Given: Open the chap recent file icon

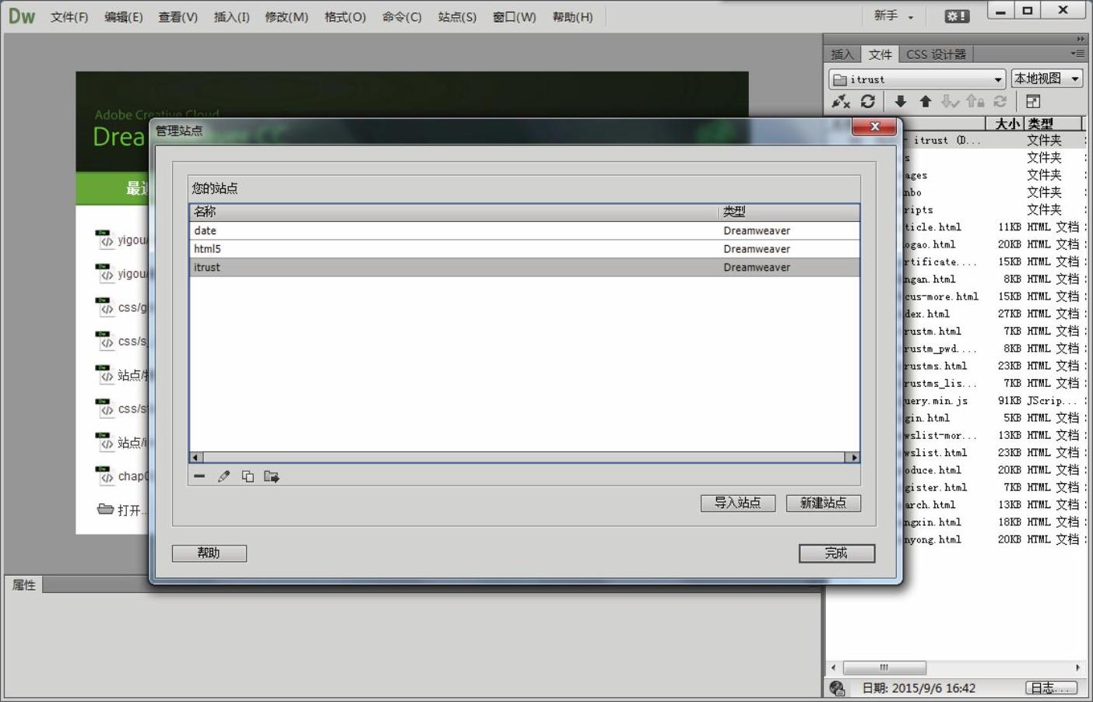Looking at the screenshot, I should (x=105, y=475).
